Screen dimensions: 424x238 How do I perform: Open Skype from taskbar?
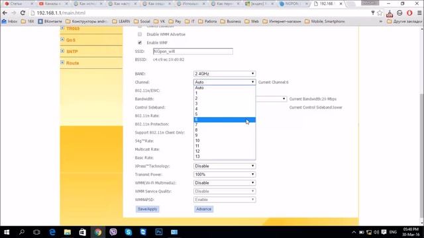[129, 232]
